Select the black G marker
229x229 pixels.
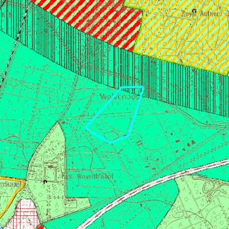tap(194, 11)
